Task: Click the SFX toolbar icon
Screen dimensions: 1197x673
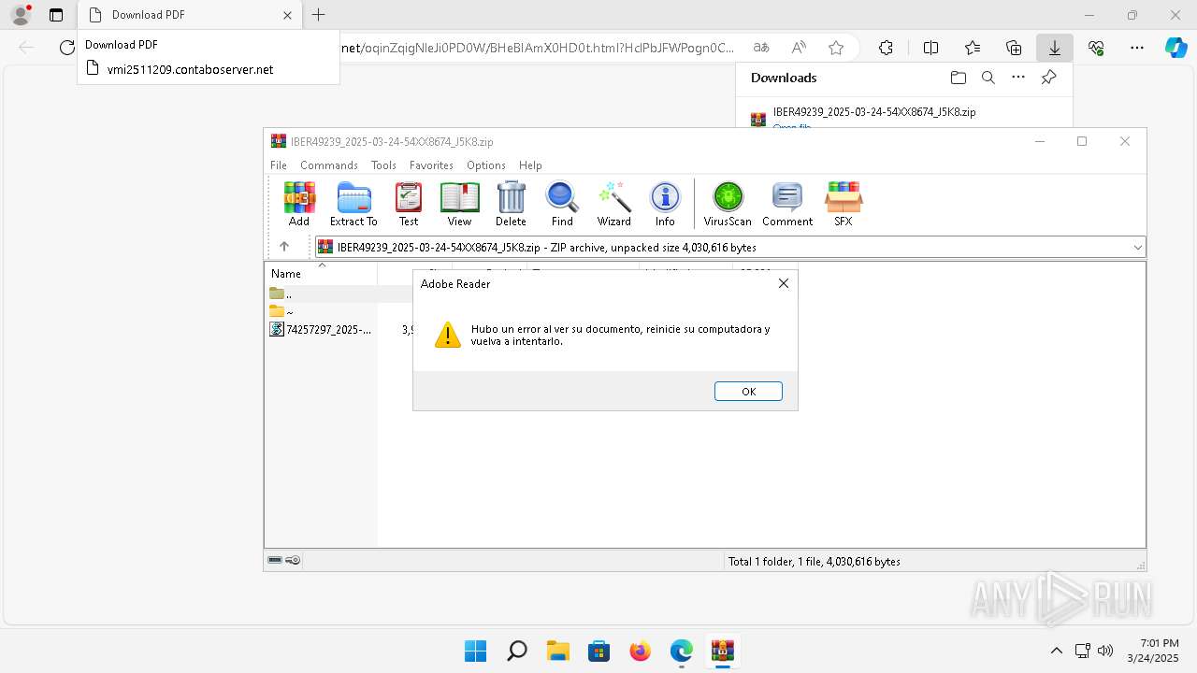Action: [x=844, y=204]
